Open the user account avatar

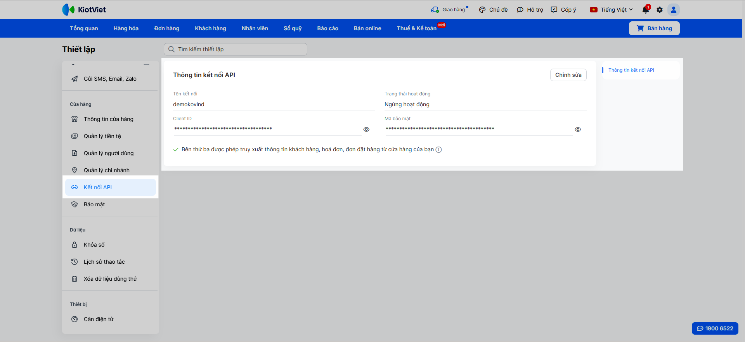(x=674, y=10)
